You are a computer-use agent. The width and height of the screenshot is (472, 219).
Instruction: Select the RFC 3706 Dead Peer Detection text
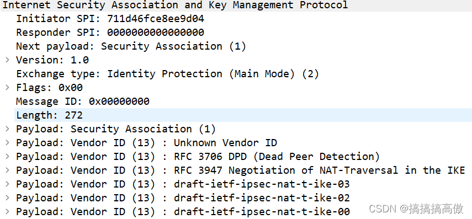[x=277, y=157]
